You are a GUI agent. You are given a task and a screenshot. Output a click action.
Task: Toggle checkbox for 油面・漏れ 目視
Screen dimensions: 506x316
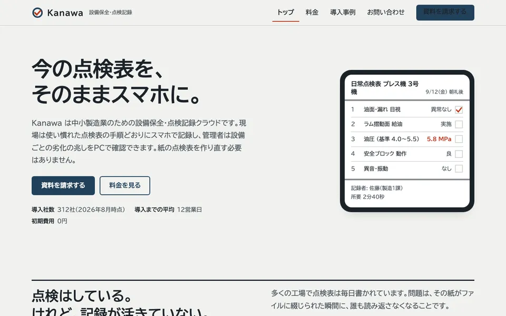click(x=459, y=110)
